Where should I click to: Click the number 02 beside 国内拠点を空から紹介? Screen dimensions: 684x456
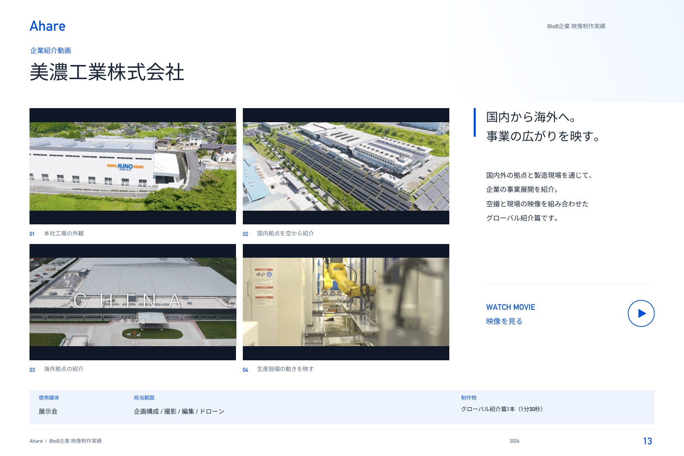(245, 234)
